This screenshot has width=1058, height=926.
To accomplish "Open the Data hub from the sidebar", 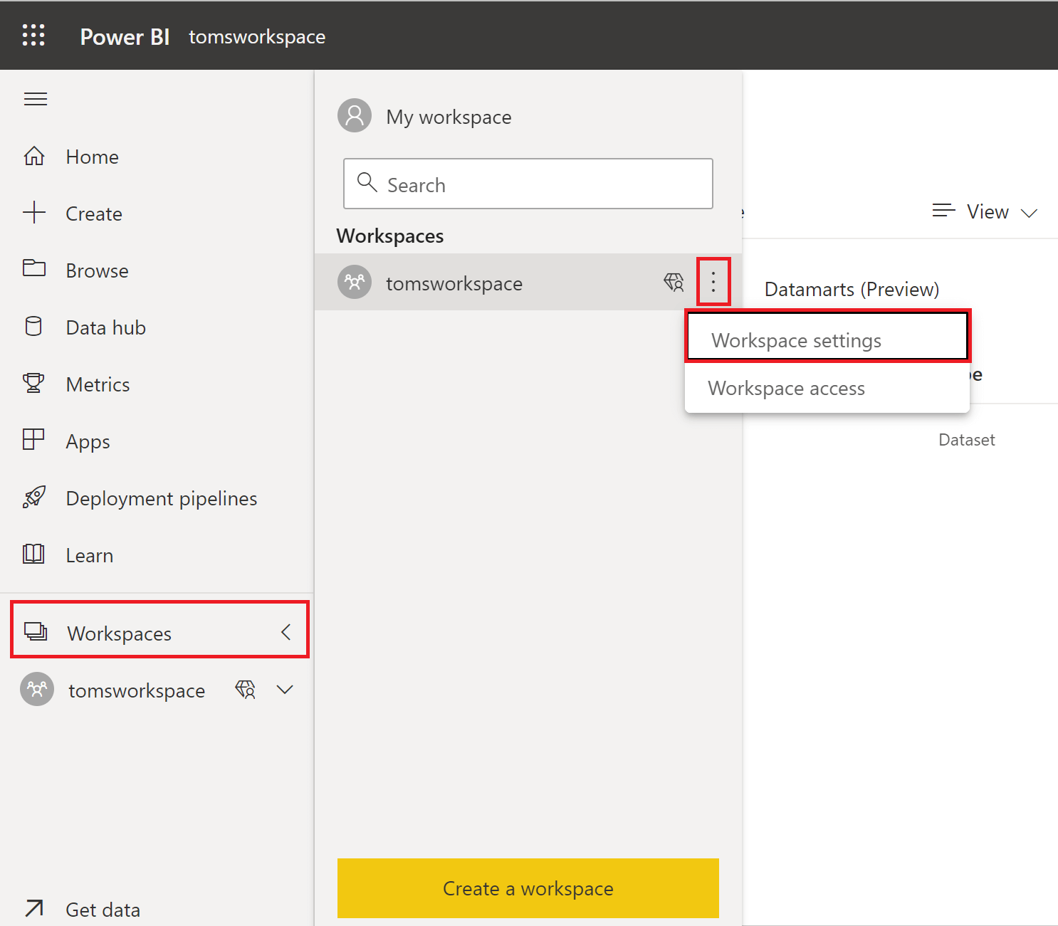I will pos(33,327).
